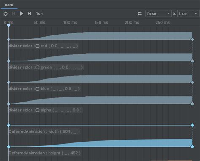Click the timeline playhead handle at 0 ms
Image resolution: width=200 pixels, height=161 pixels.
click(x=8, y=25)
